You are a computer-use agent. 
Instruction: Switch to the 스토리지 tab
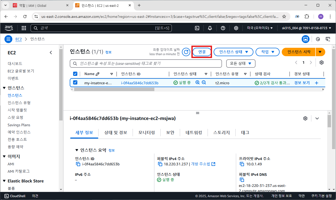[221, 133]
